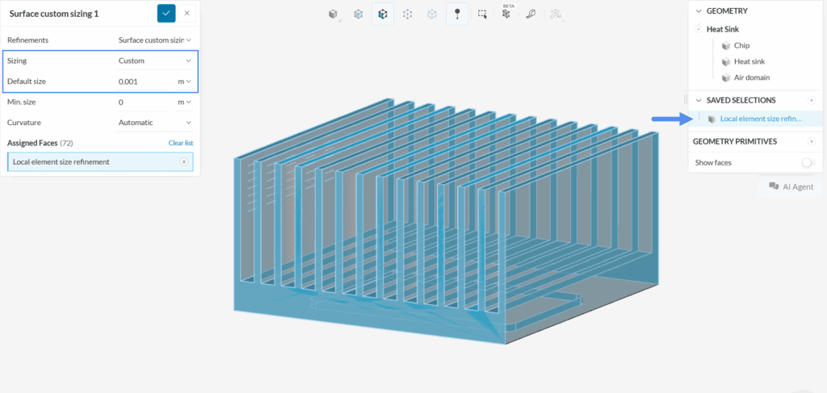Add a new saved selection
This screenshot has height=393, width=827.
tap(811, 100)
